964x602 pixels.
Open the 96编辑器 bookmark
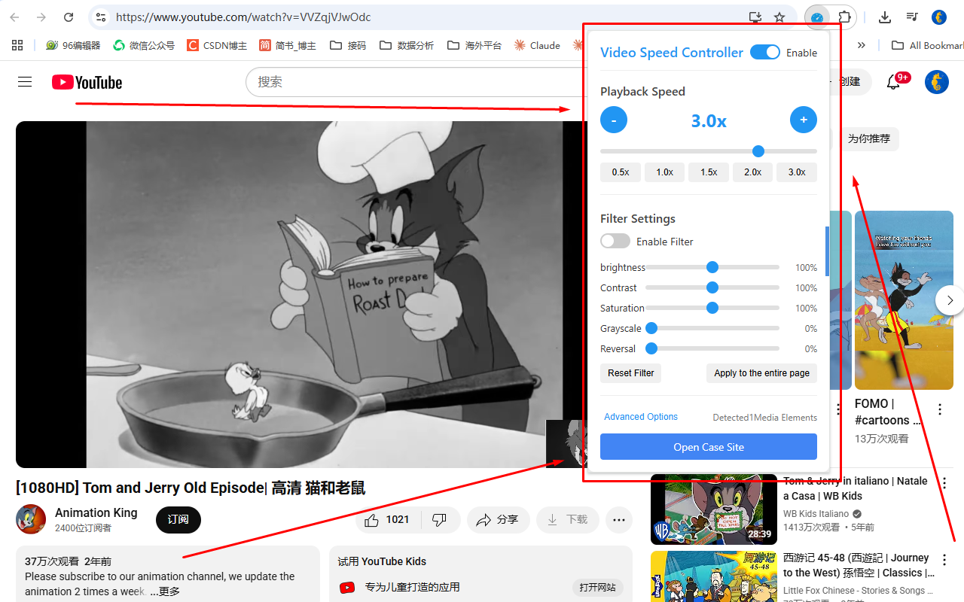72,45
